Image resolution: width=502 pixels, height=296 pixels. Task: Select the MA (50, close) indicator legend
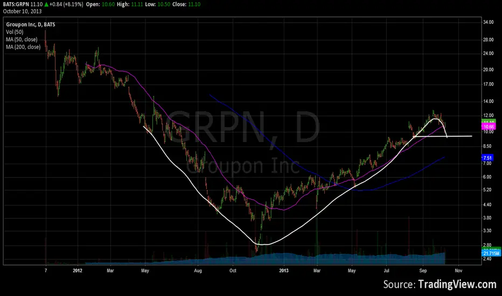click(x=22, y=39)
